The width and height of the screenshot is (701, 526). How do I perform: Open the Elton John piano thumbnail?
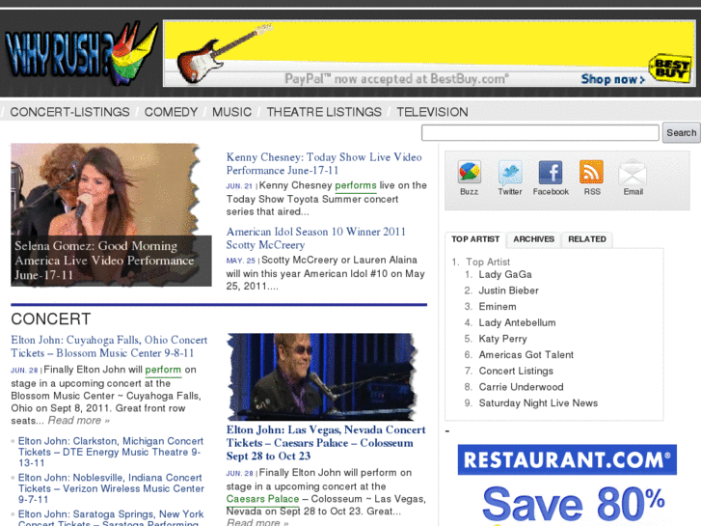click(x=323, y=376)
